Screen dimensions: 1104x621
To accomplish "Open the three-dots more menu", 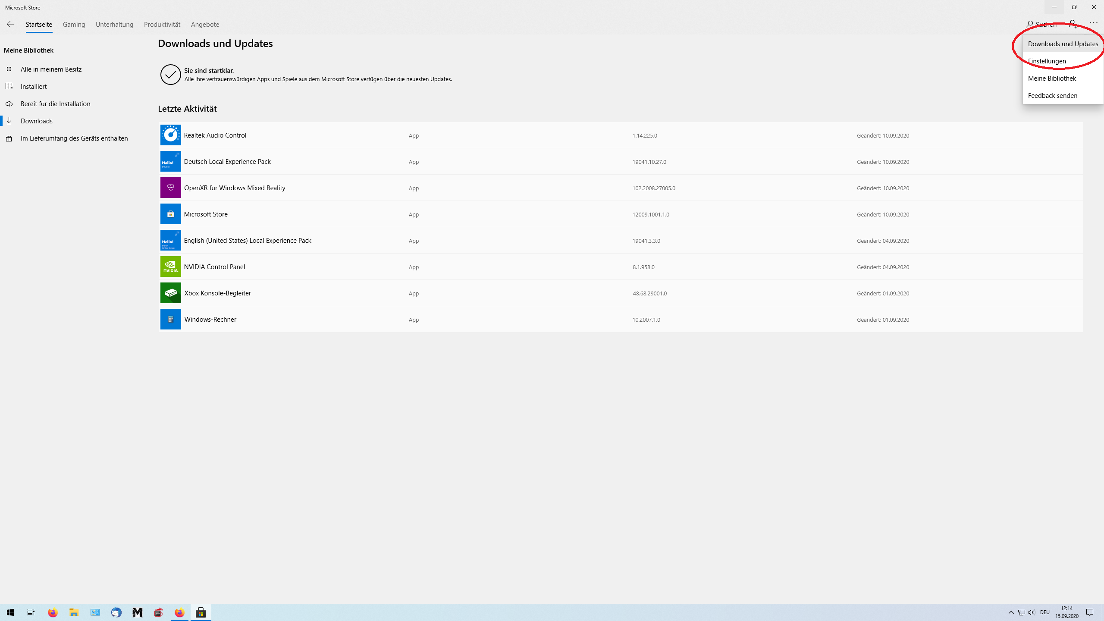I will (1093, 23).
